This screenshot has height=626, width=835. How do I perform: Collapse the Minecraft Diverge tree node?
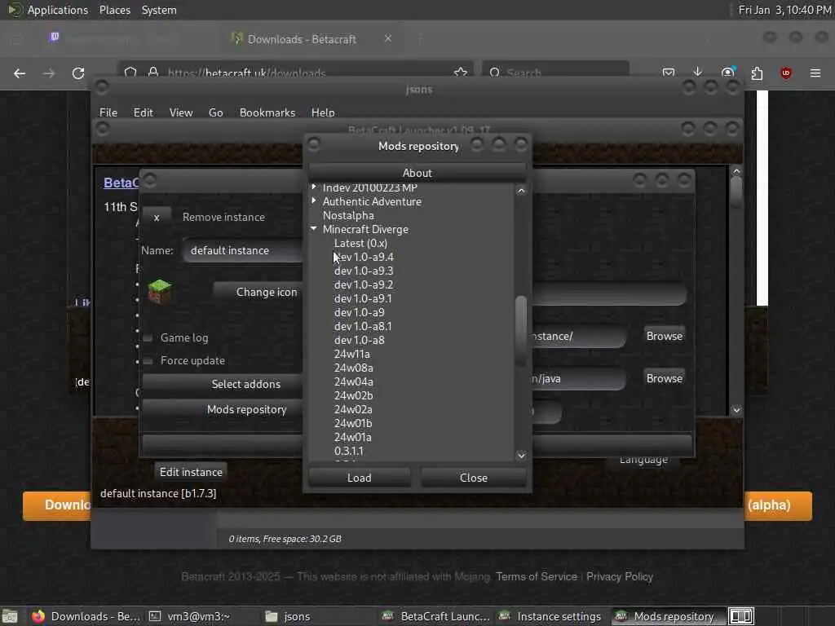tap(314, 229)
